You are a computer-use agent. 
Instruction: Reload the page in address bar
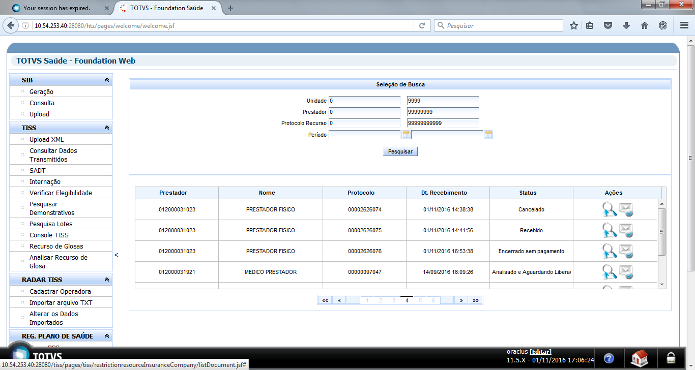[422, 25]
